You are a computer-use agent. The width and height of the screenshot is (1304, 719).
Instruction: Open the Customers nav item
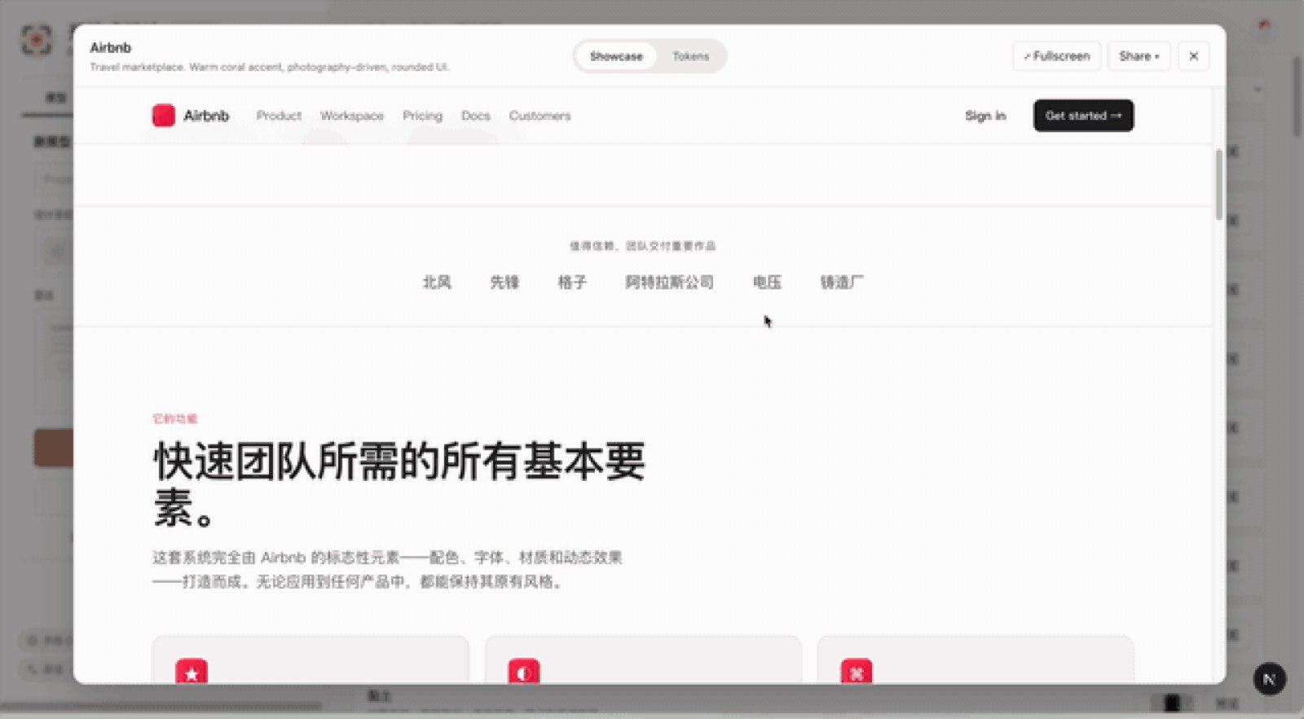pos(540,116)
